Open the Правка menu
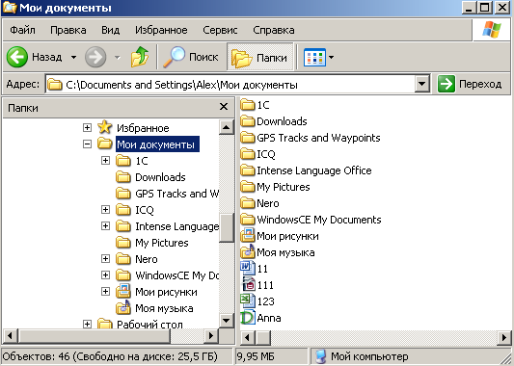This screenshot has height=366, width=514. coord(68,30)
